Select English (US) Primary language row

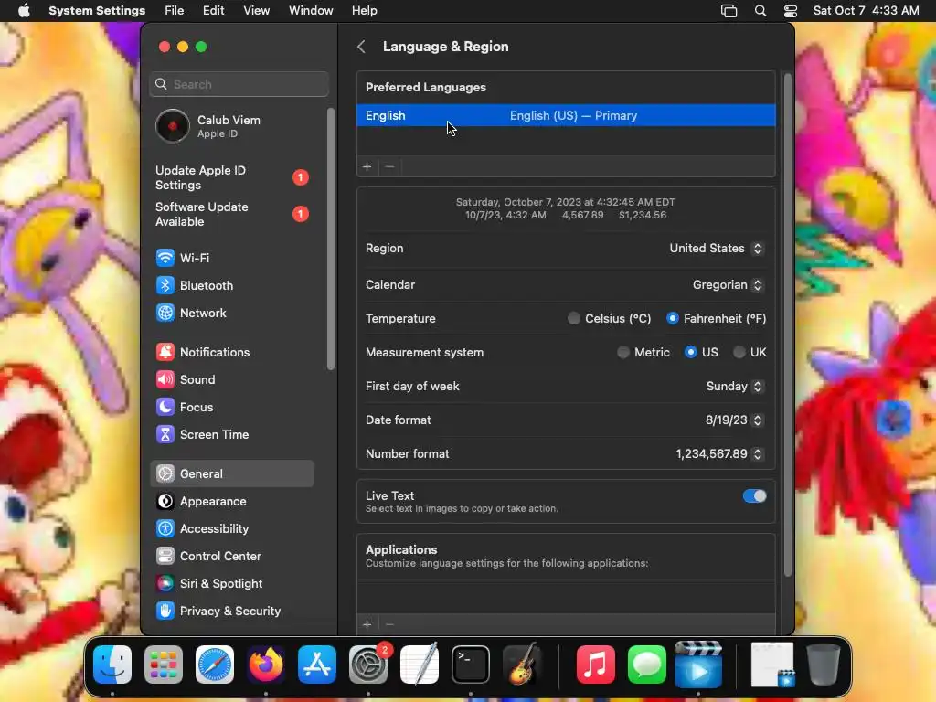566,116
